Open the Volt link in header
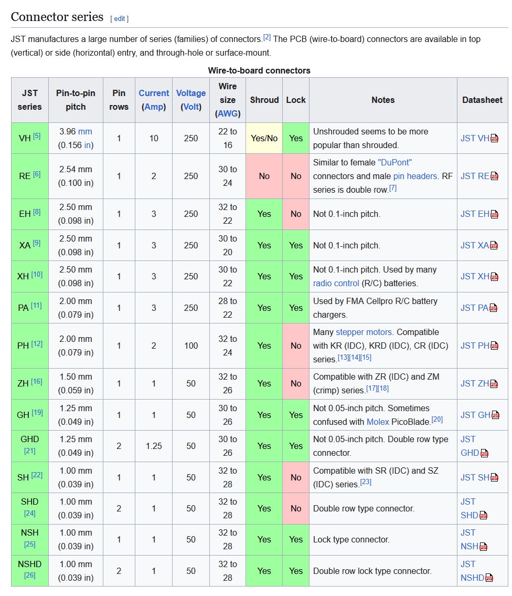 [x=190, y=107]
